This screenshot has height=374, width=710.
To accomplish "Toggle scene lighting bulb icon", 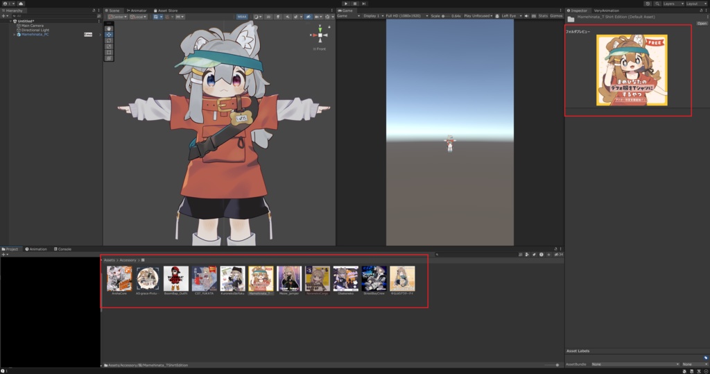I will coord(278,17).
